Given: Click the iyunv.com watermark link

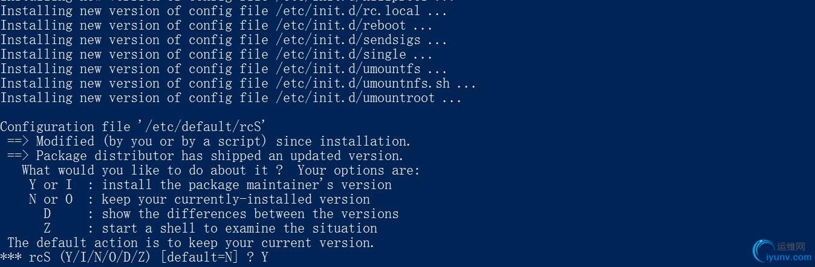Looking at the screenshot, I should coord(790,257).
